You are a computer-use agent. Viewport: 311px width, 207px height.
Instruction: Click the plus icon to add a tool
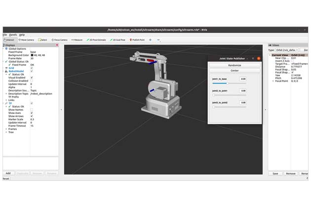click(151, 40)
